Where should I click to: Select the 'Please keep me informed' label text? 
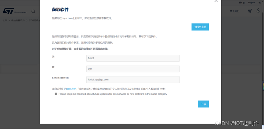[113, 94]
